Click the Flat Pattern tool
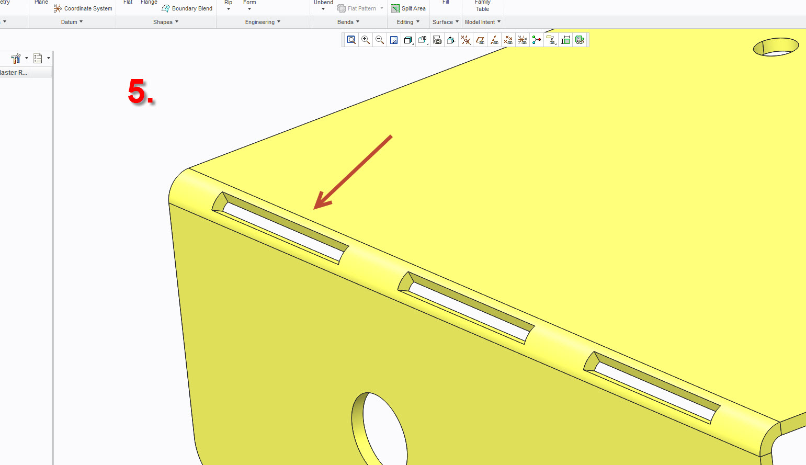The width and height of the screenshot is (806, 465). point(357,8)
